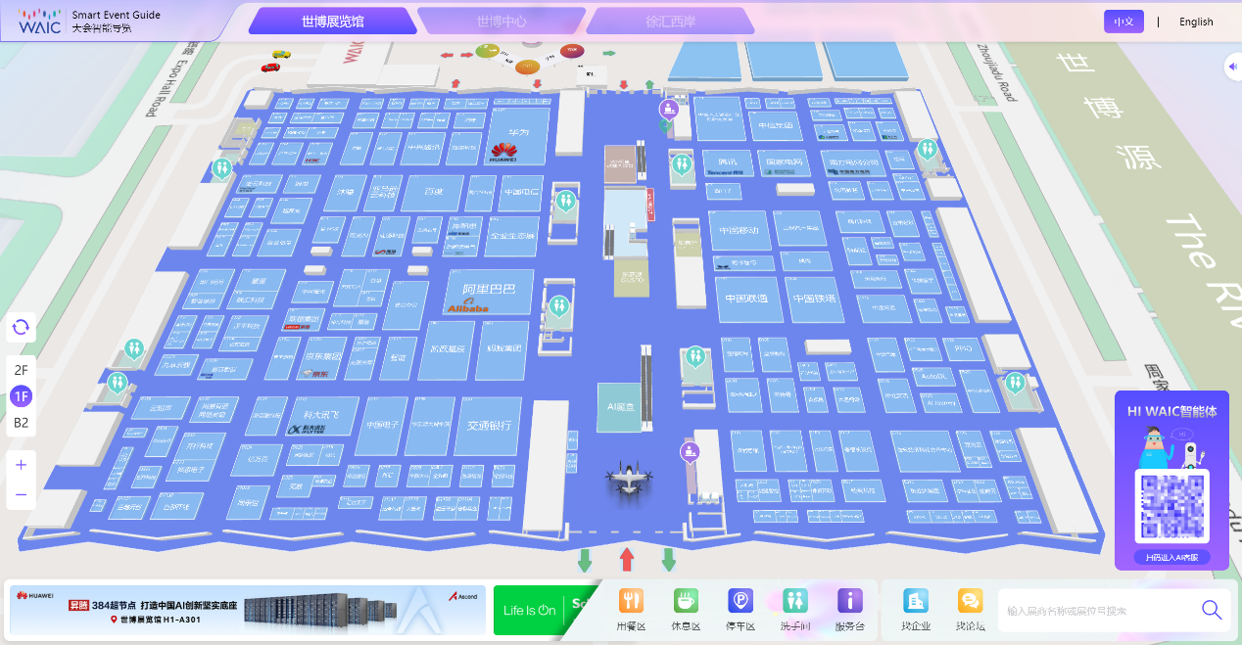Select floor 2F

(21, 370)
